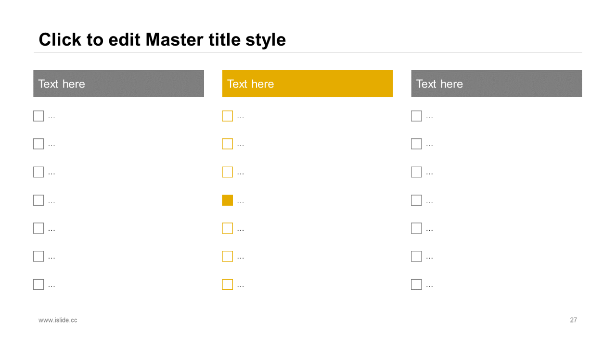Image resolution: width=616 pixels, height=346 pixels.
Task: Check the fifth checkbox in left column
Action: 38,228
